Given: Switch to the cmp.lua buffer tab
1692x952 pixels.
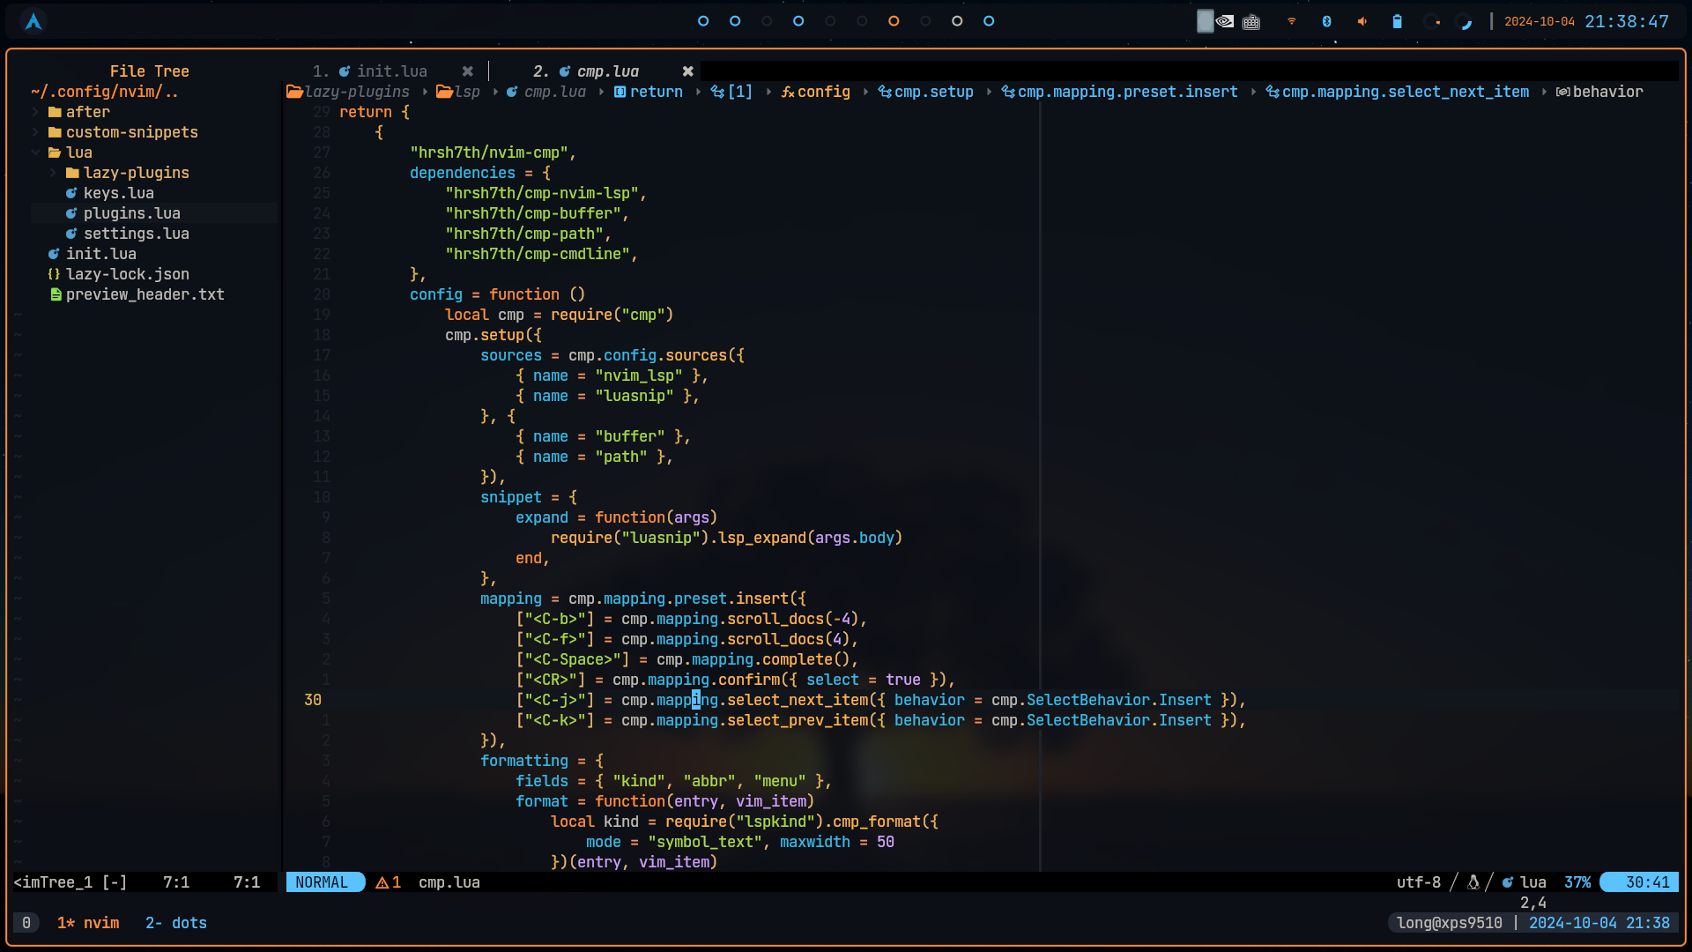Looking at the screenshot, I should pos(586,71).
